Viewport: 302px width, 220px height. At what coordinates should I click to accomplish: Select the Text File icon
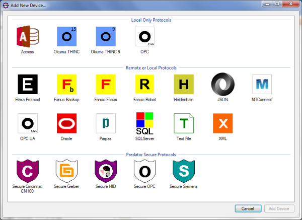coord(184,123)
